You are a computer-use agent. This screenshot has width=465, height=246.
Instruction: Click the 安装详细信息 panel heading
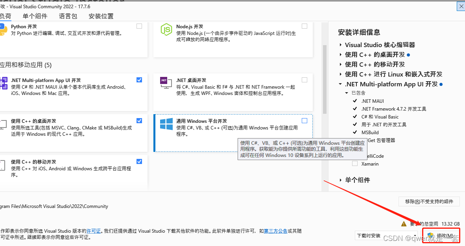point(359,32)
